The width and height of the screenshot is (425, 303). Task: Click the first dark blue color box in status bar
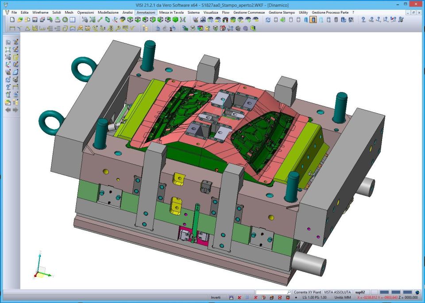384,292
